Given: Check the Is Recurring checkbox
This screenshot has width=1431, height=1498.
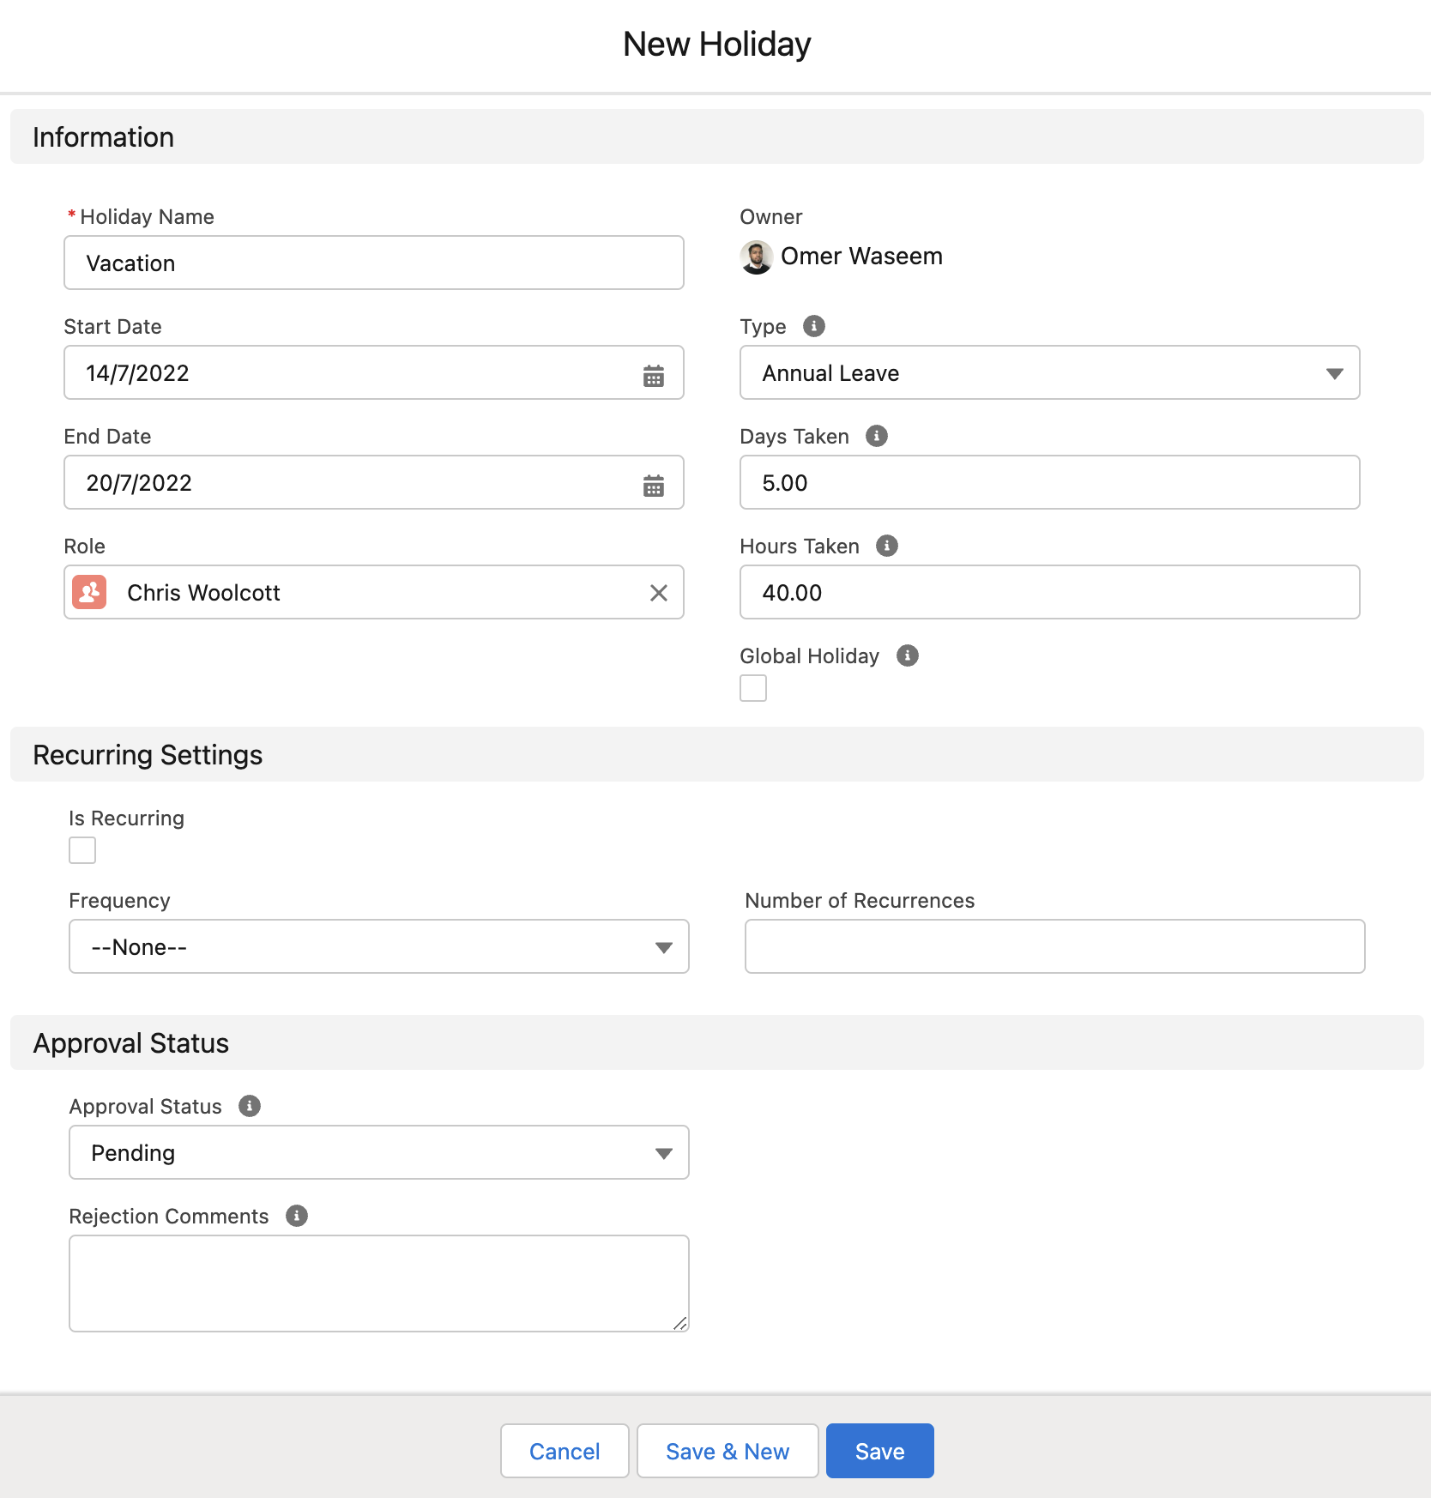Looking at the screenshot, I should pos(82,850).
